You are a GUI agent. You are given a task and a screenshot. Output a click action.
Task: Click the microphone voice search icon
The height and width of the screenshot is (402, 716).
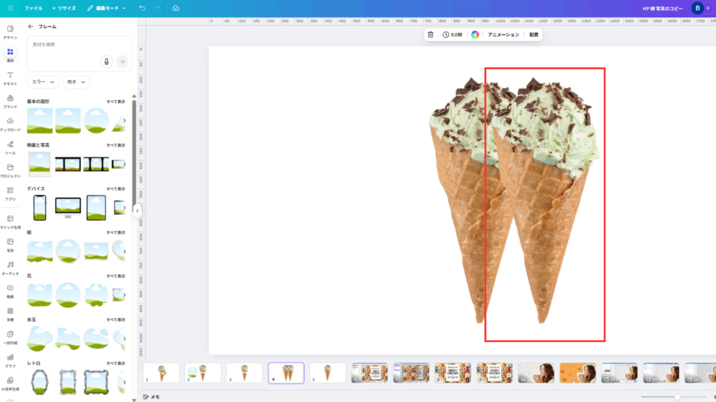(x=106, y=61)
